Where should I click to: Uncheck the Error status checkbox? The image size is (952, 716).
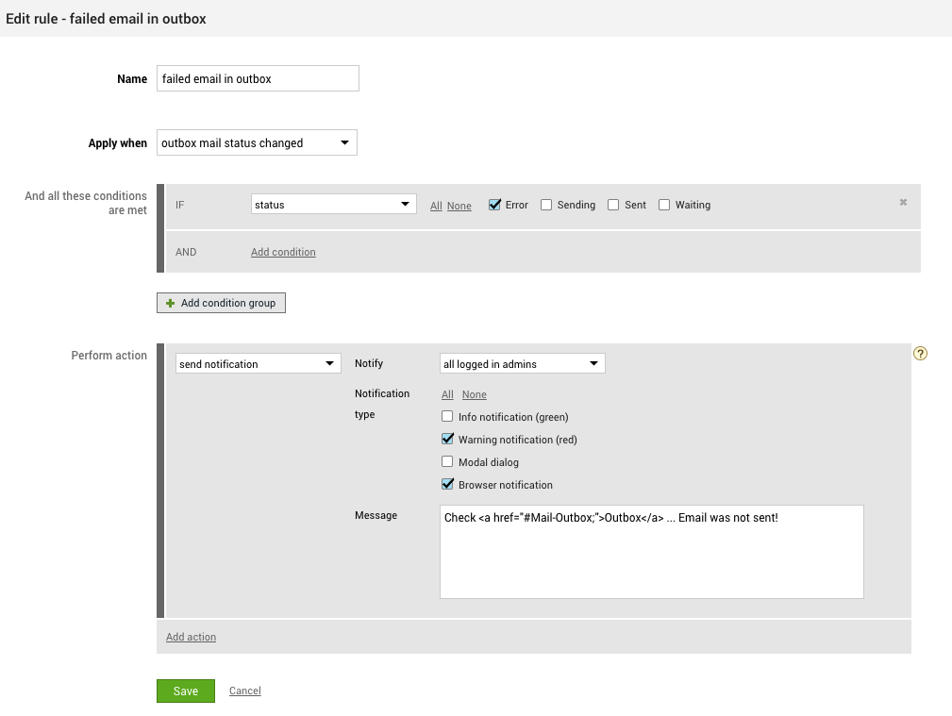click(494, 205)
